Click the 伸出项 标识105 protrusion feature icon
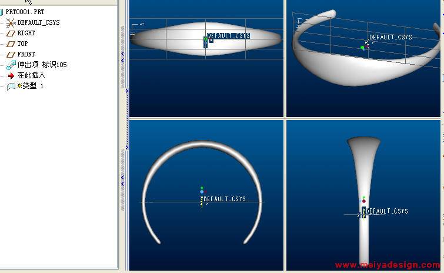The height and width of the screenshot is (273, 444). click(x=11, y=65)
